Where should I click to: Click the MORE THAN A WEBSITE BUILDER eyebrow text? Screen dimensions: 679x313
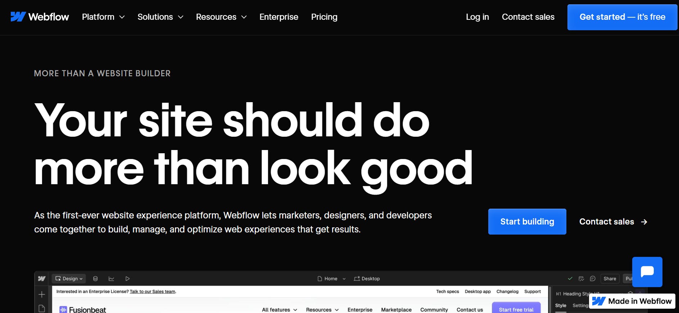102,73
